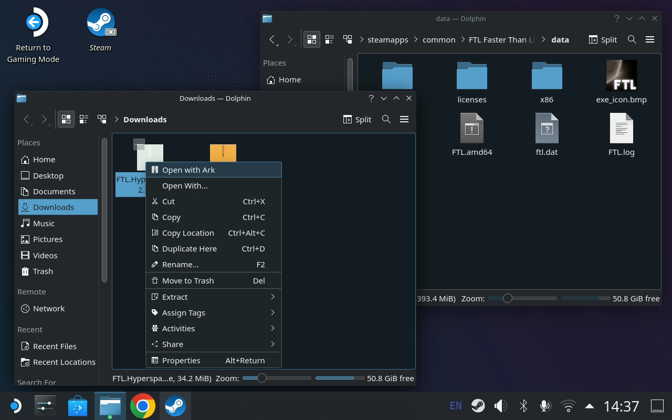Select Rename... option

[x=214, y=264]
